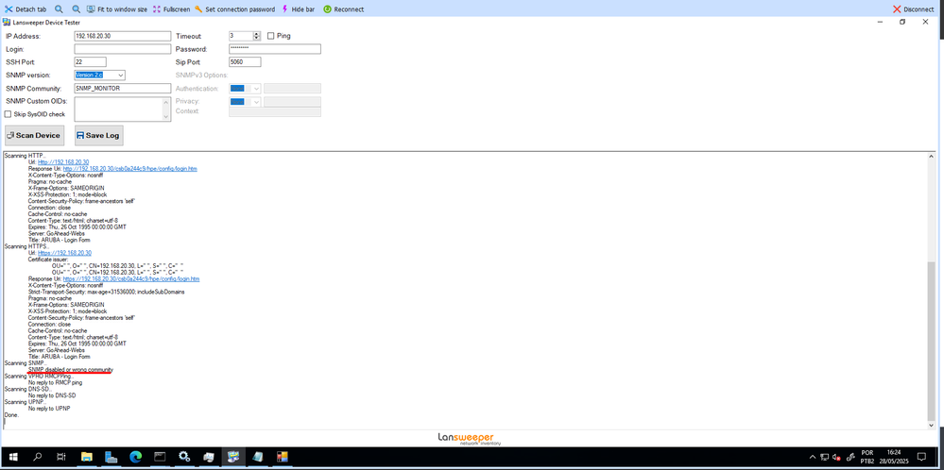Image resolution: width=944 pixels, height=470 pixels.
Task: Switch the remote session to Fullscreen
Action: point(157,8)
